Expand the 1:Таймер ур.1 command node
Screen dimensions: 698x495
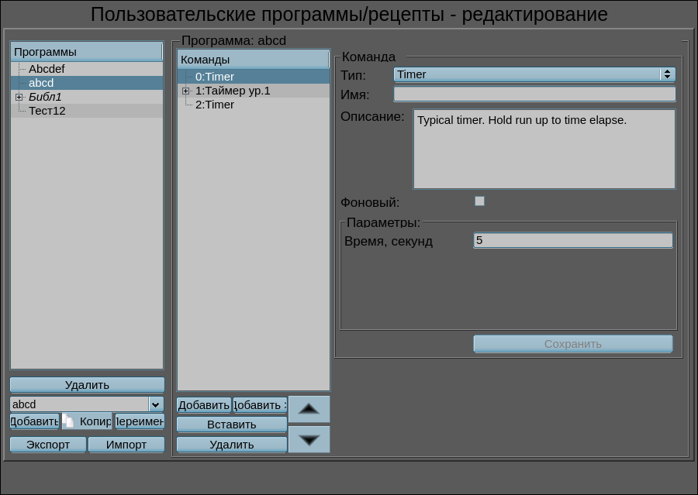186,91
